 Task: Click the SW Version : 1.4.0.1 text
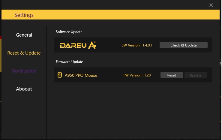137,45
